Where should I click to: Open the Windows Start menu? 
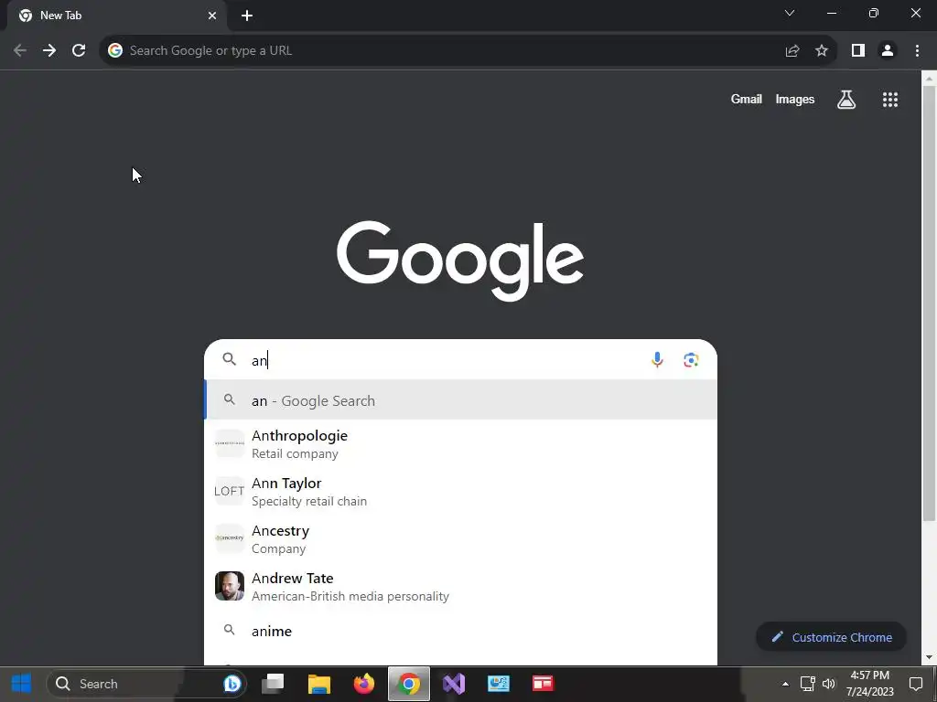(22, 684)
